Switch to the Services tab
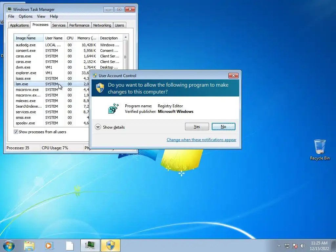336x252 pixels. 59,25
